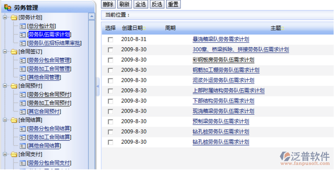Click folder icon beside 合同支付
Screen dimensions: 334x170
point(14,154)
